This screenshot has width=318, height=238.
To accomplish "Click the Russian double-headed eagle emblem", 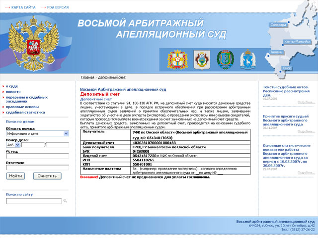I will pyautogui.click(x=34, y=43).
